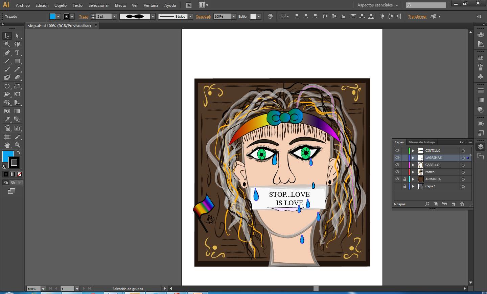Expand the rostro layer contents

click(x=413, y=172)
